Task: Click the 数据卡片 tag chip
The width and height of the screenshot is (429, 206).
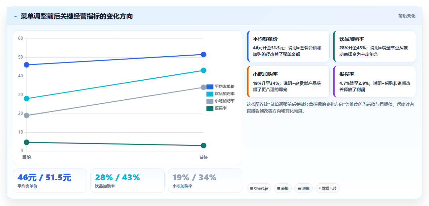Action: (x=328, y=188)
